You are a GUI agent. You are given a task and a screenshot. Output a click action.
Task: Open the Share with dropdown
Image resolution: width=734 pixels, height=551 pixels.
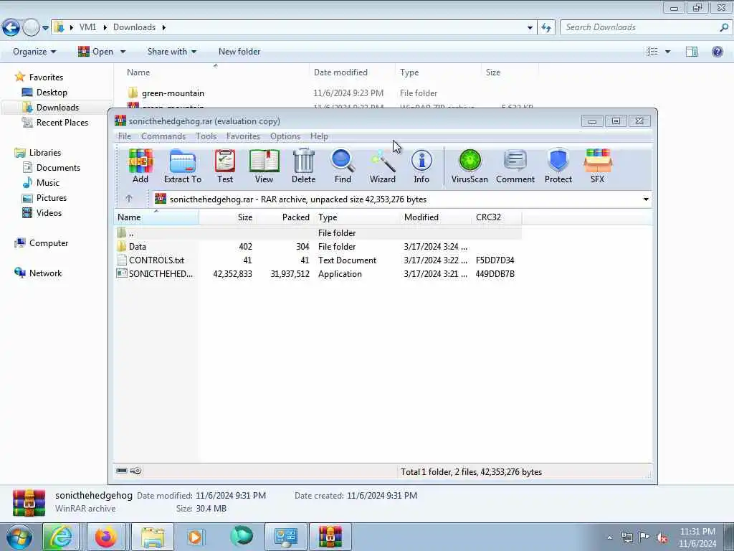click(x=172, y=52)
